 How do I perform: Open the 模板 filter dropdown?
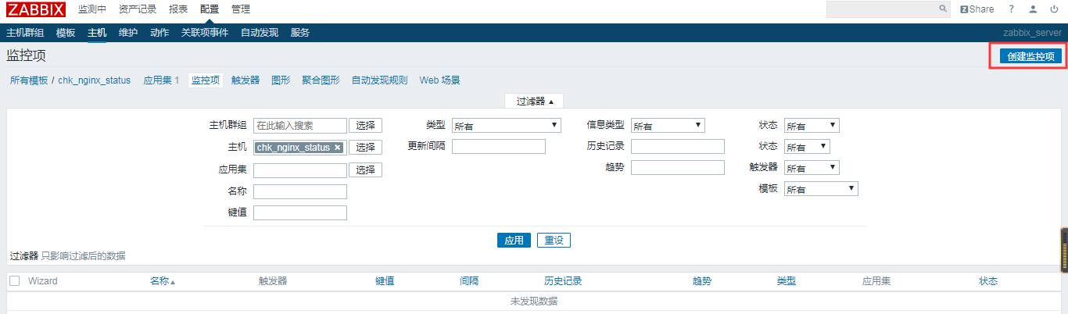coord(821,189)
